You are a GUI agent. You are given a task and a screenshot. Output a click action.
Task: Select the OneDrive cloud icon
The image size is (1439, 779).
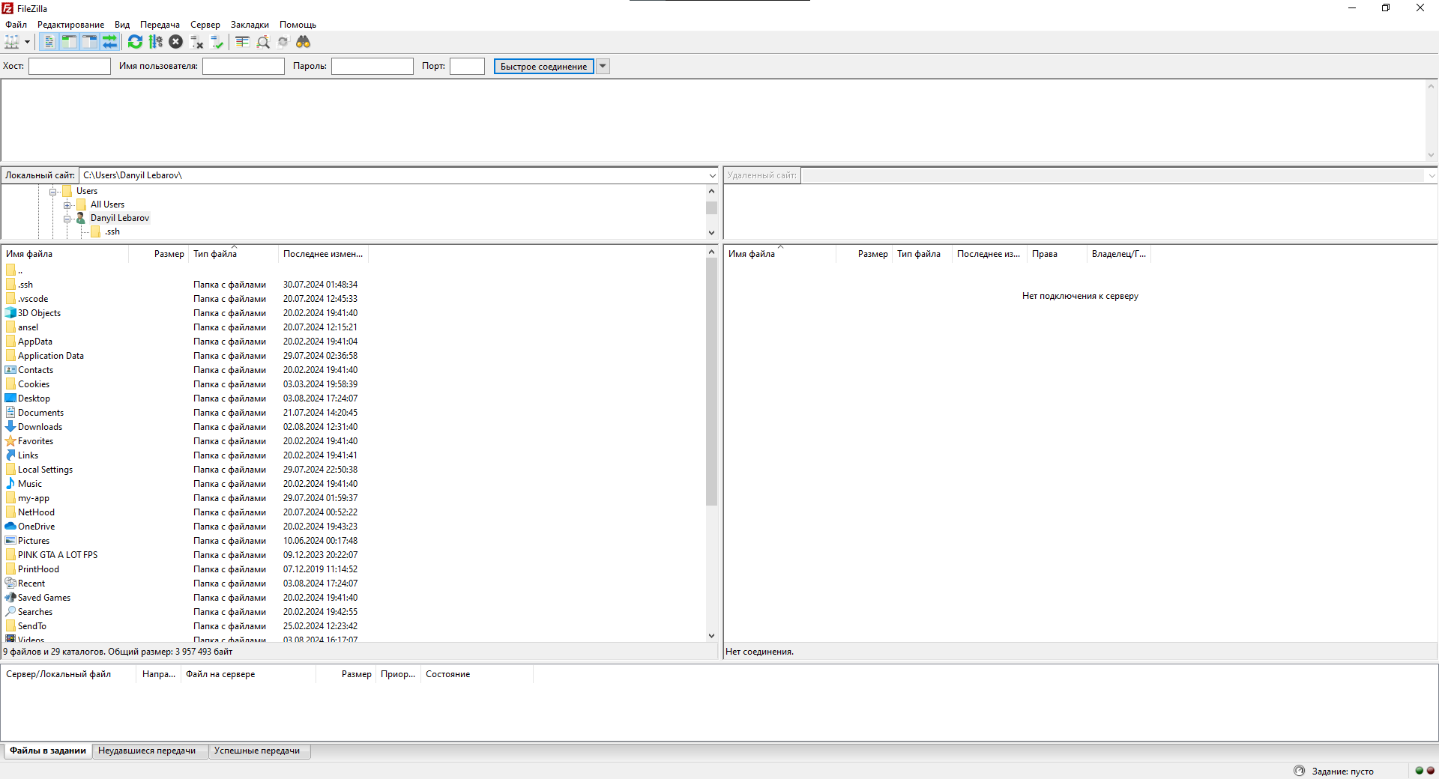click(10, 527)
